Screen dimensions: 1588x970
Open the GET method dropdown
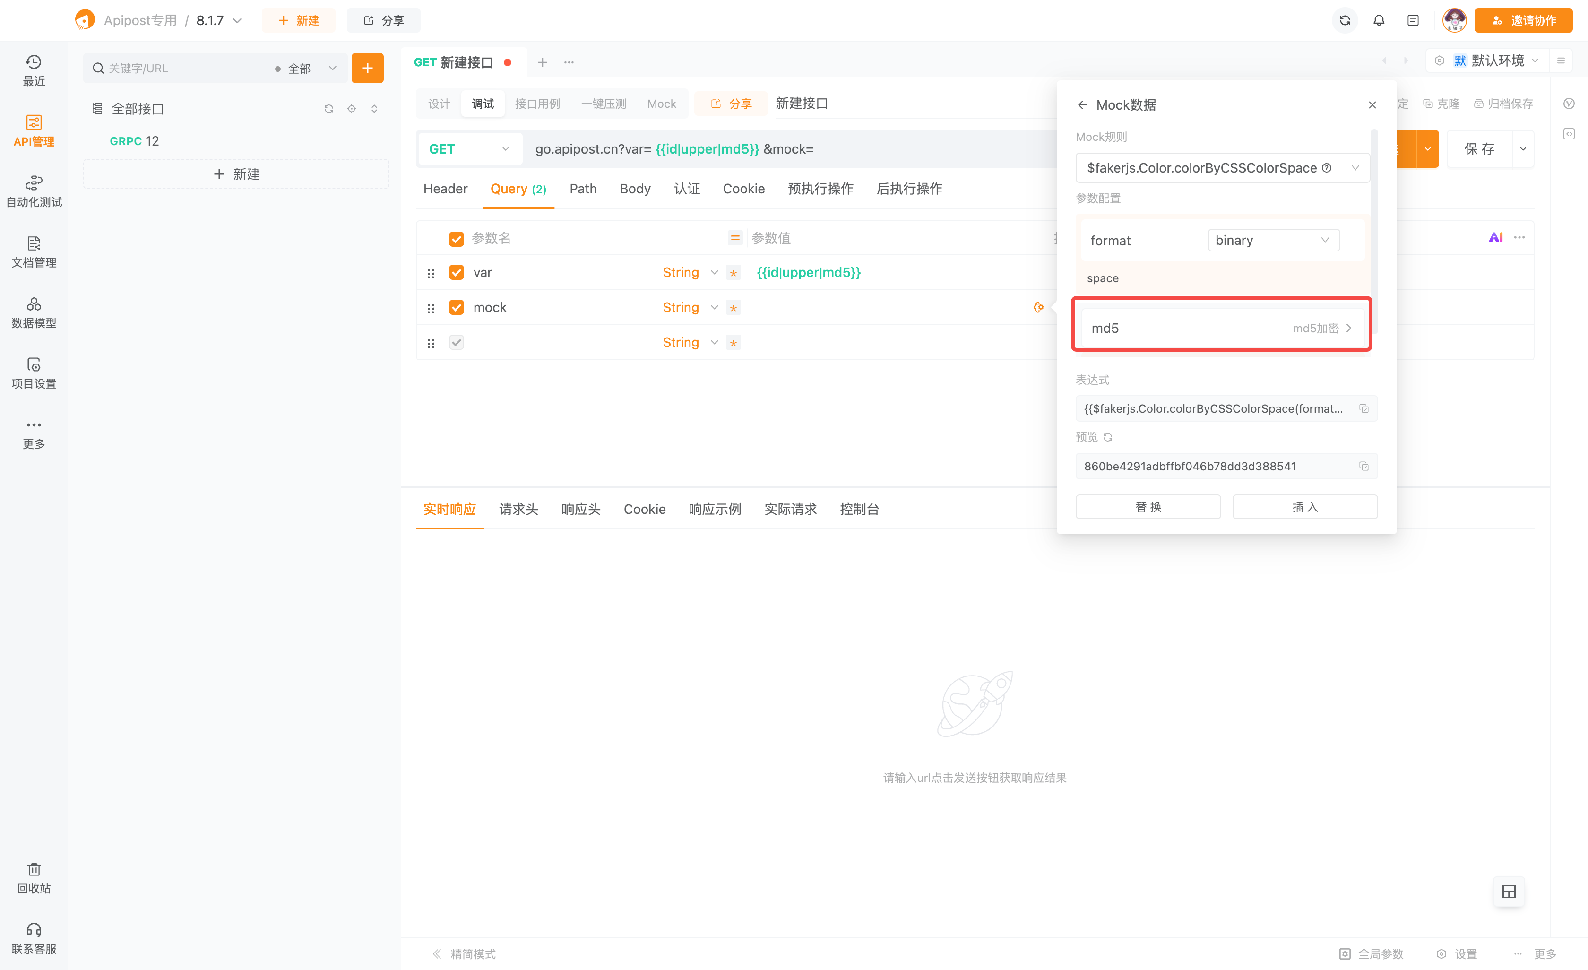click(470, 149)
